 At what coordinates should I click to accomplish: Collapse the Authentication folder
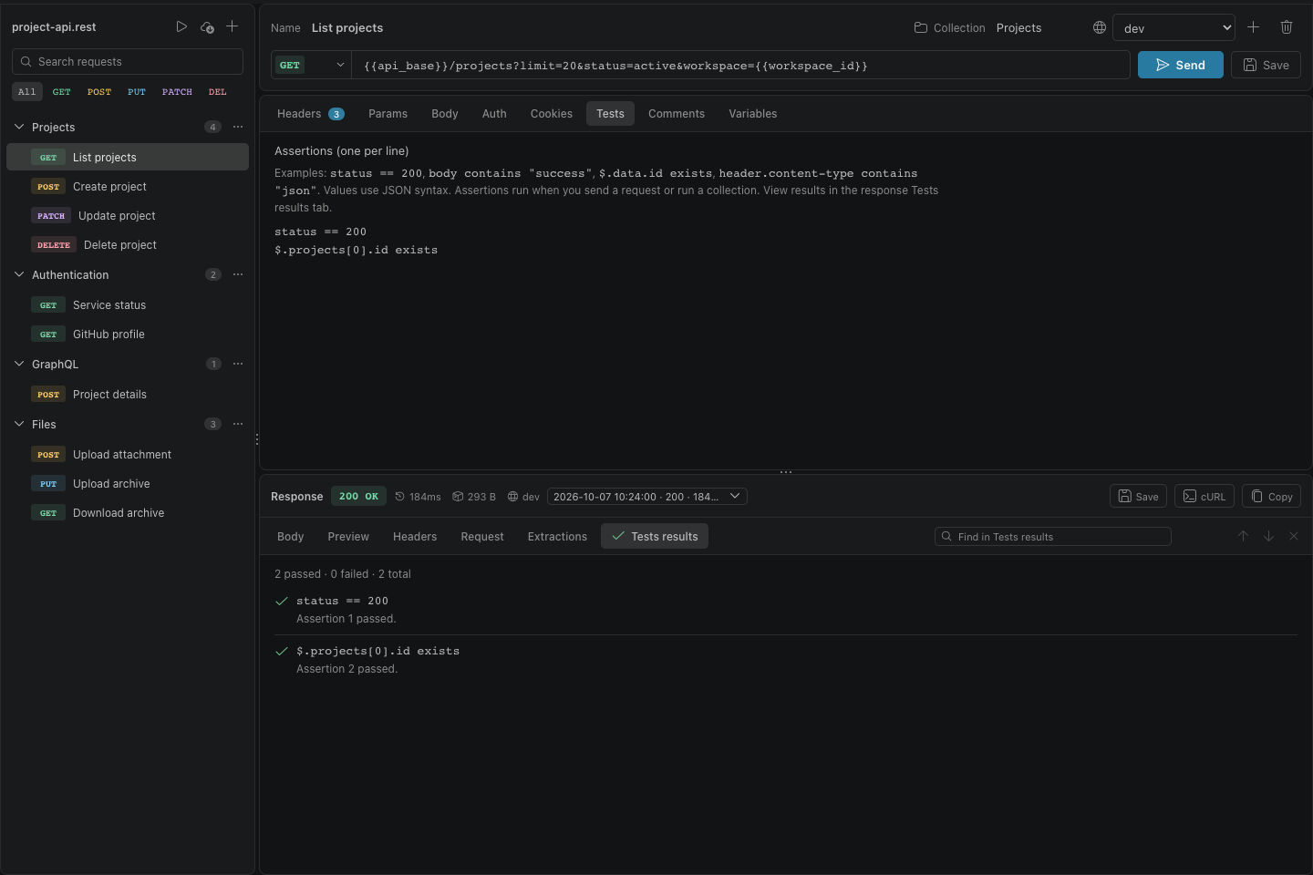point(19,274)
